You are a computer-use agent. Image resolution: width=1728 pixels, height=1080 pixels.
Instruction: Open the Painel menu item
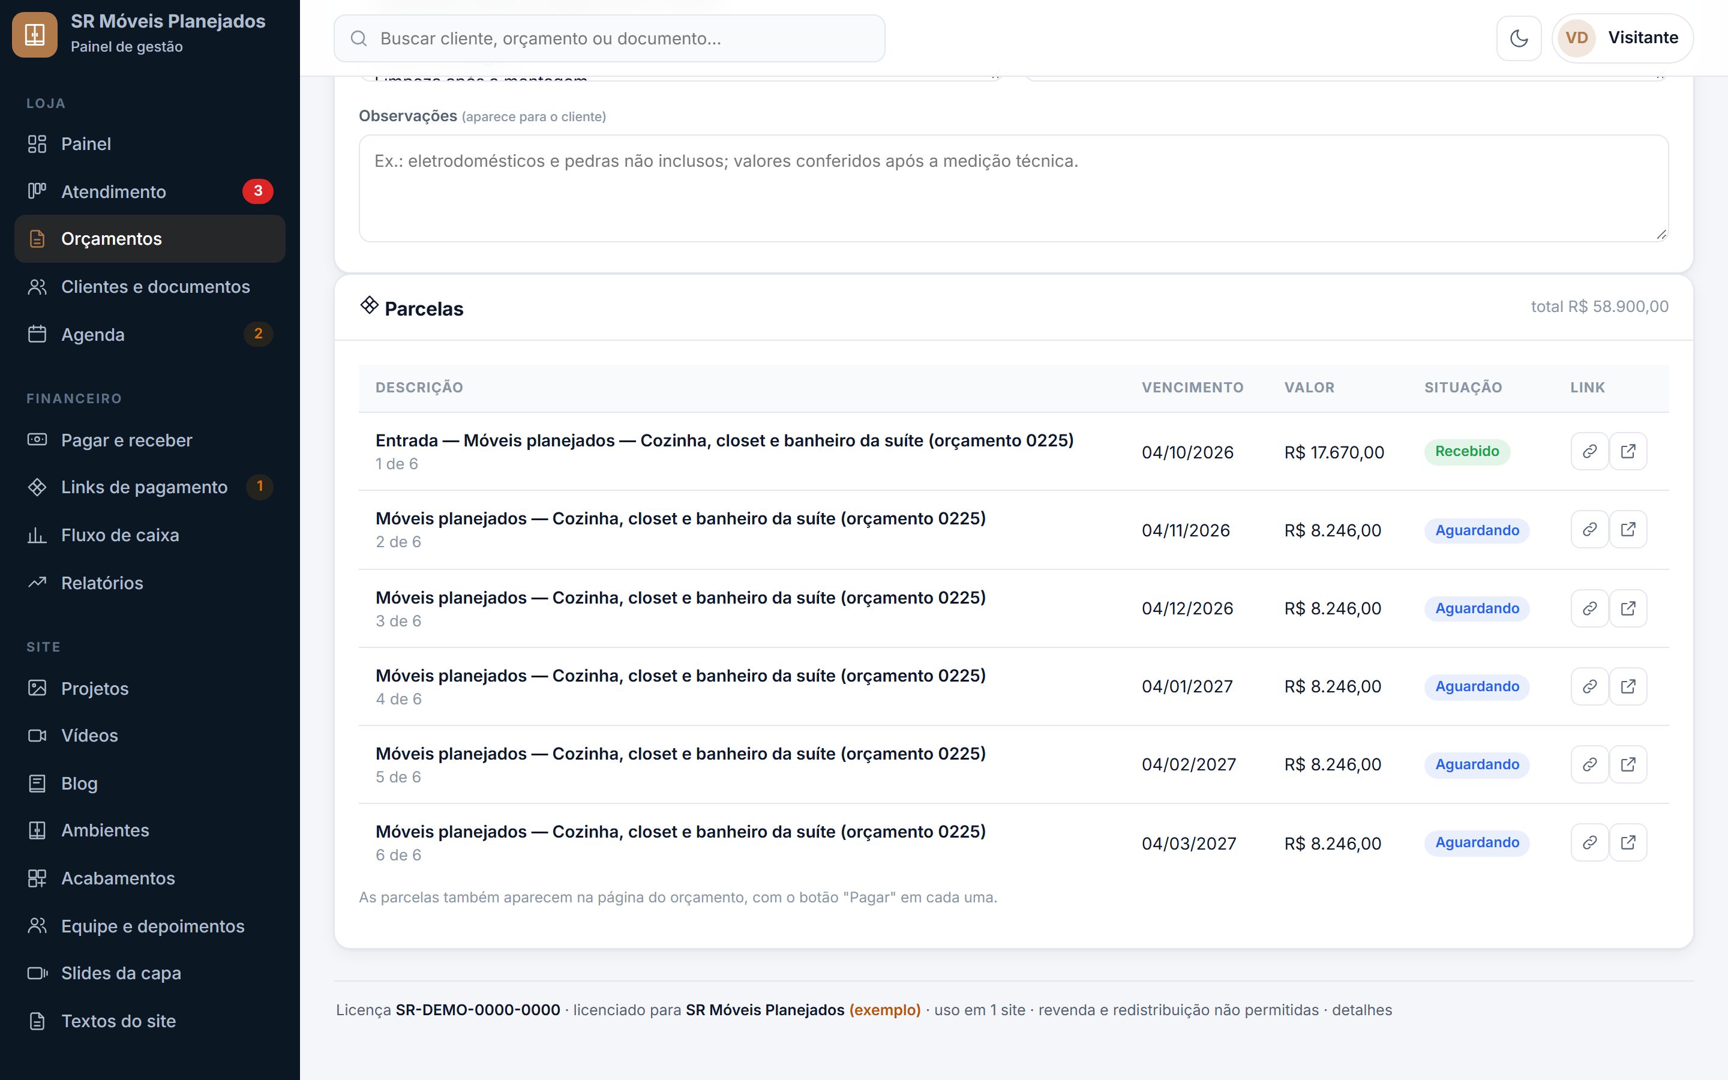tap(150, 143)
